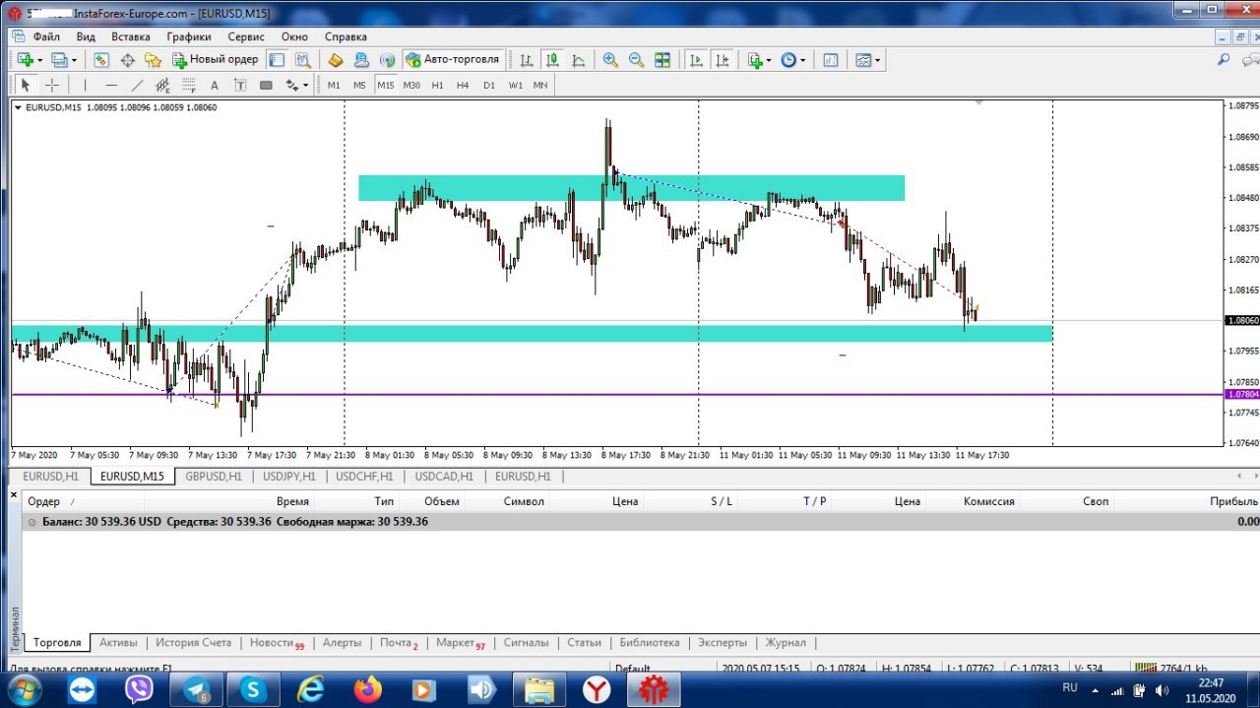Switch to the GBPUSD,H1 chart tab
This screenshot has height=708, width=1260.
(214, 477)
